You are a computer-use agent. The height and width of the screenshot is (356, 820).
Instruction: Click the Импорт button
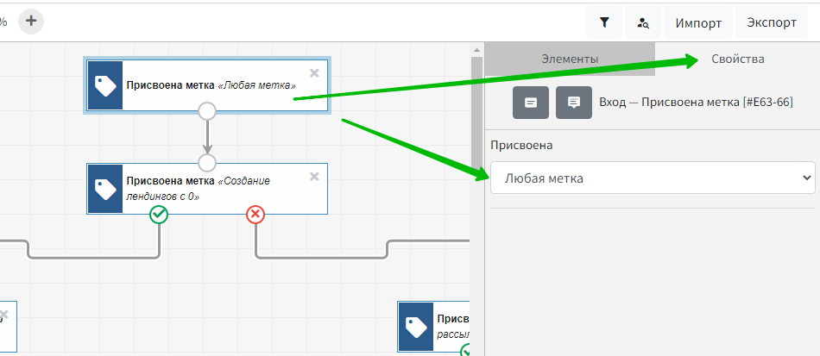click(699, 22)
